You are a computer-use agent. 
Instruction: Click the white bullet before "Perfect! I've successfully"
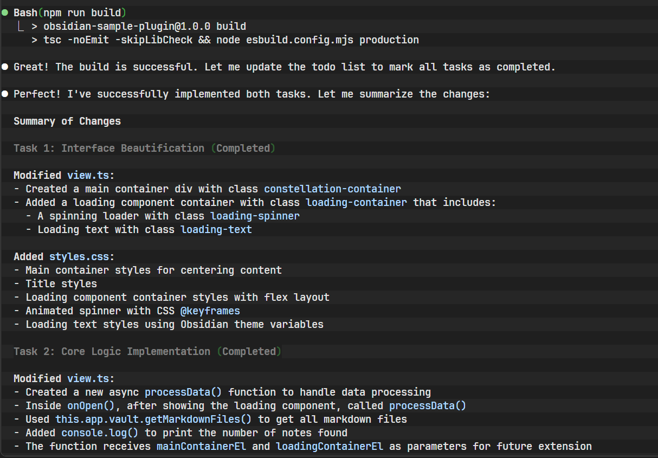(5, 94)
